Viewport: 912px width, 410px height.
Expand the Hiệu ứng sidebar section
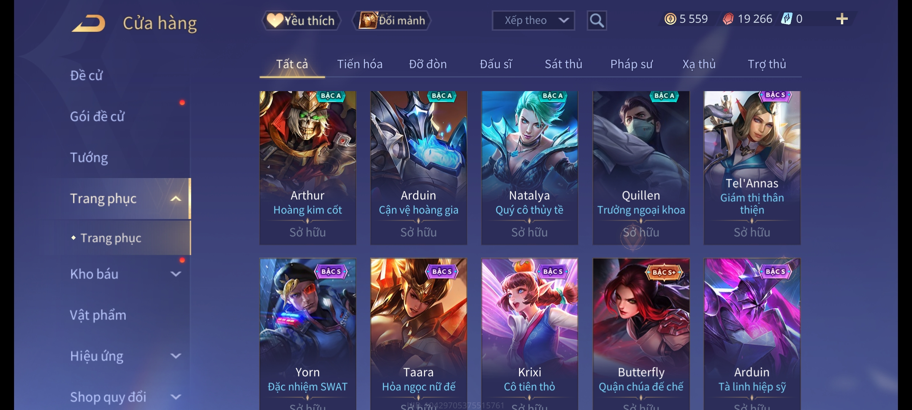176,356
